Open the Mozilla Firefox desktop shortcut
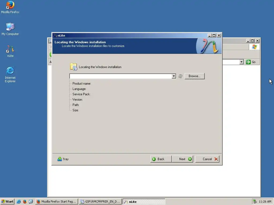 click(10, 7)
